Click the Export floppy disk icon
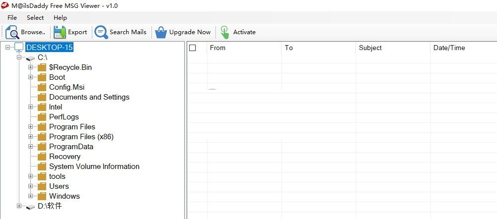Viewport: 497px width, 219px height. click(x=60, y=32)
